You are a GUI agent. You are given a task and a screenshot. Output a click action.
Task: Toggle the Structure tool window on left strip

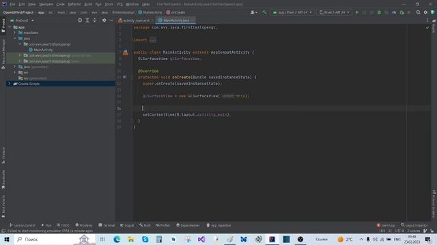click(x=3, y=155)
